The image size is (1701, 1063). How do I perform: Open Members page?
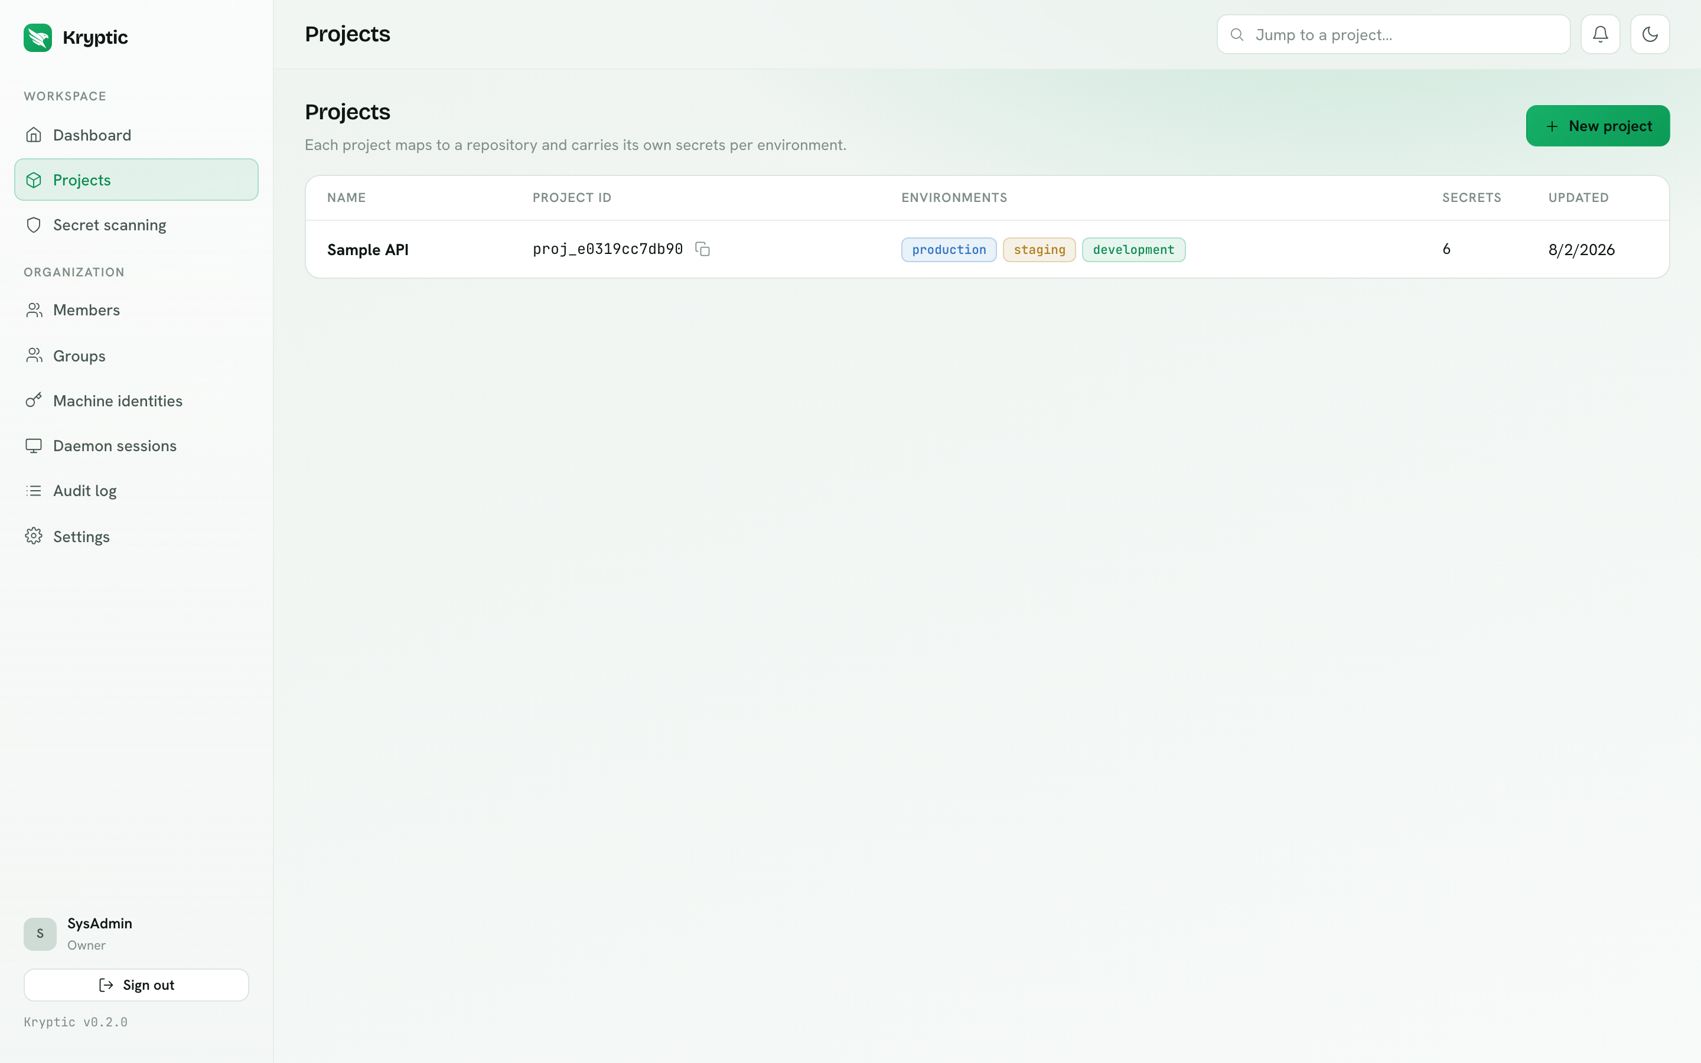click(x=136, y=310)
